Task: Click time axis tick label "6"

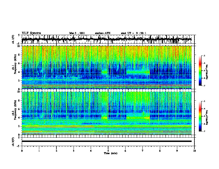Action: pyautogui.click(x=126, y=151)
